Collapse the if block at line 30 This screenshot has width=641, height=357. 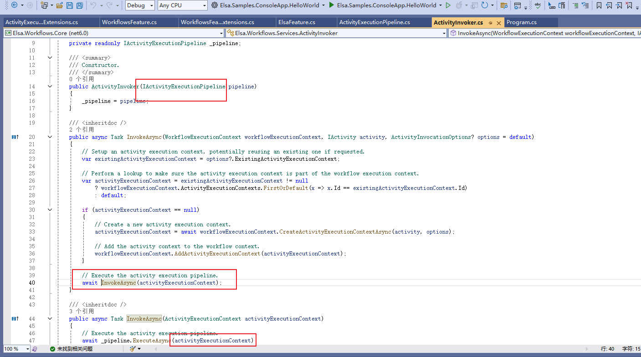[50, 210]
